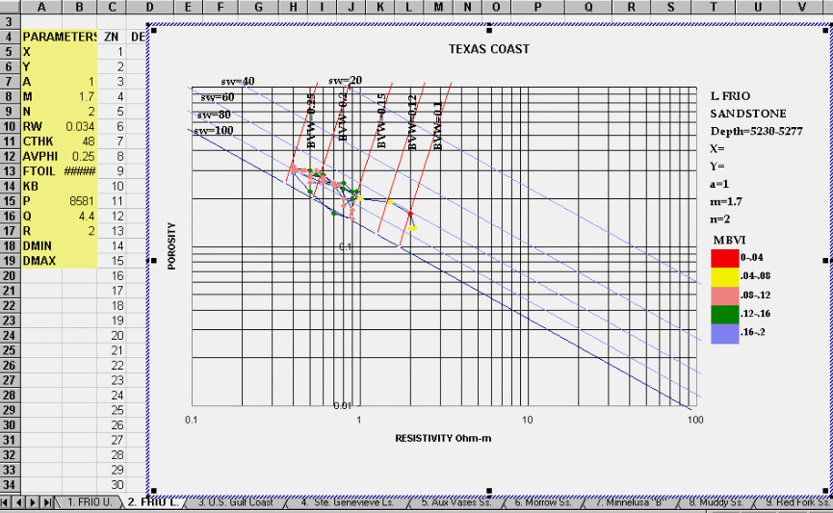Click the first sheet navigation arrow
Image resolution: width=833 pixels, height=513 pixels.
[7, 503]
